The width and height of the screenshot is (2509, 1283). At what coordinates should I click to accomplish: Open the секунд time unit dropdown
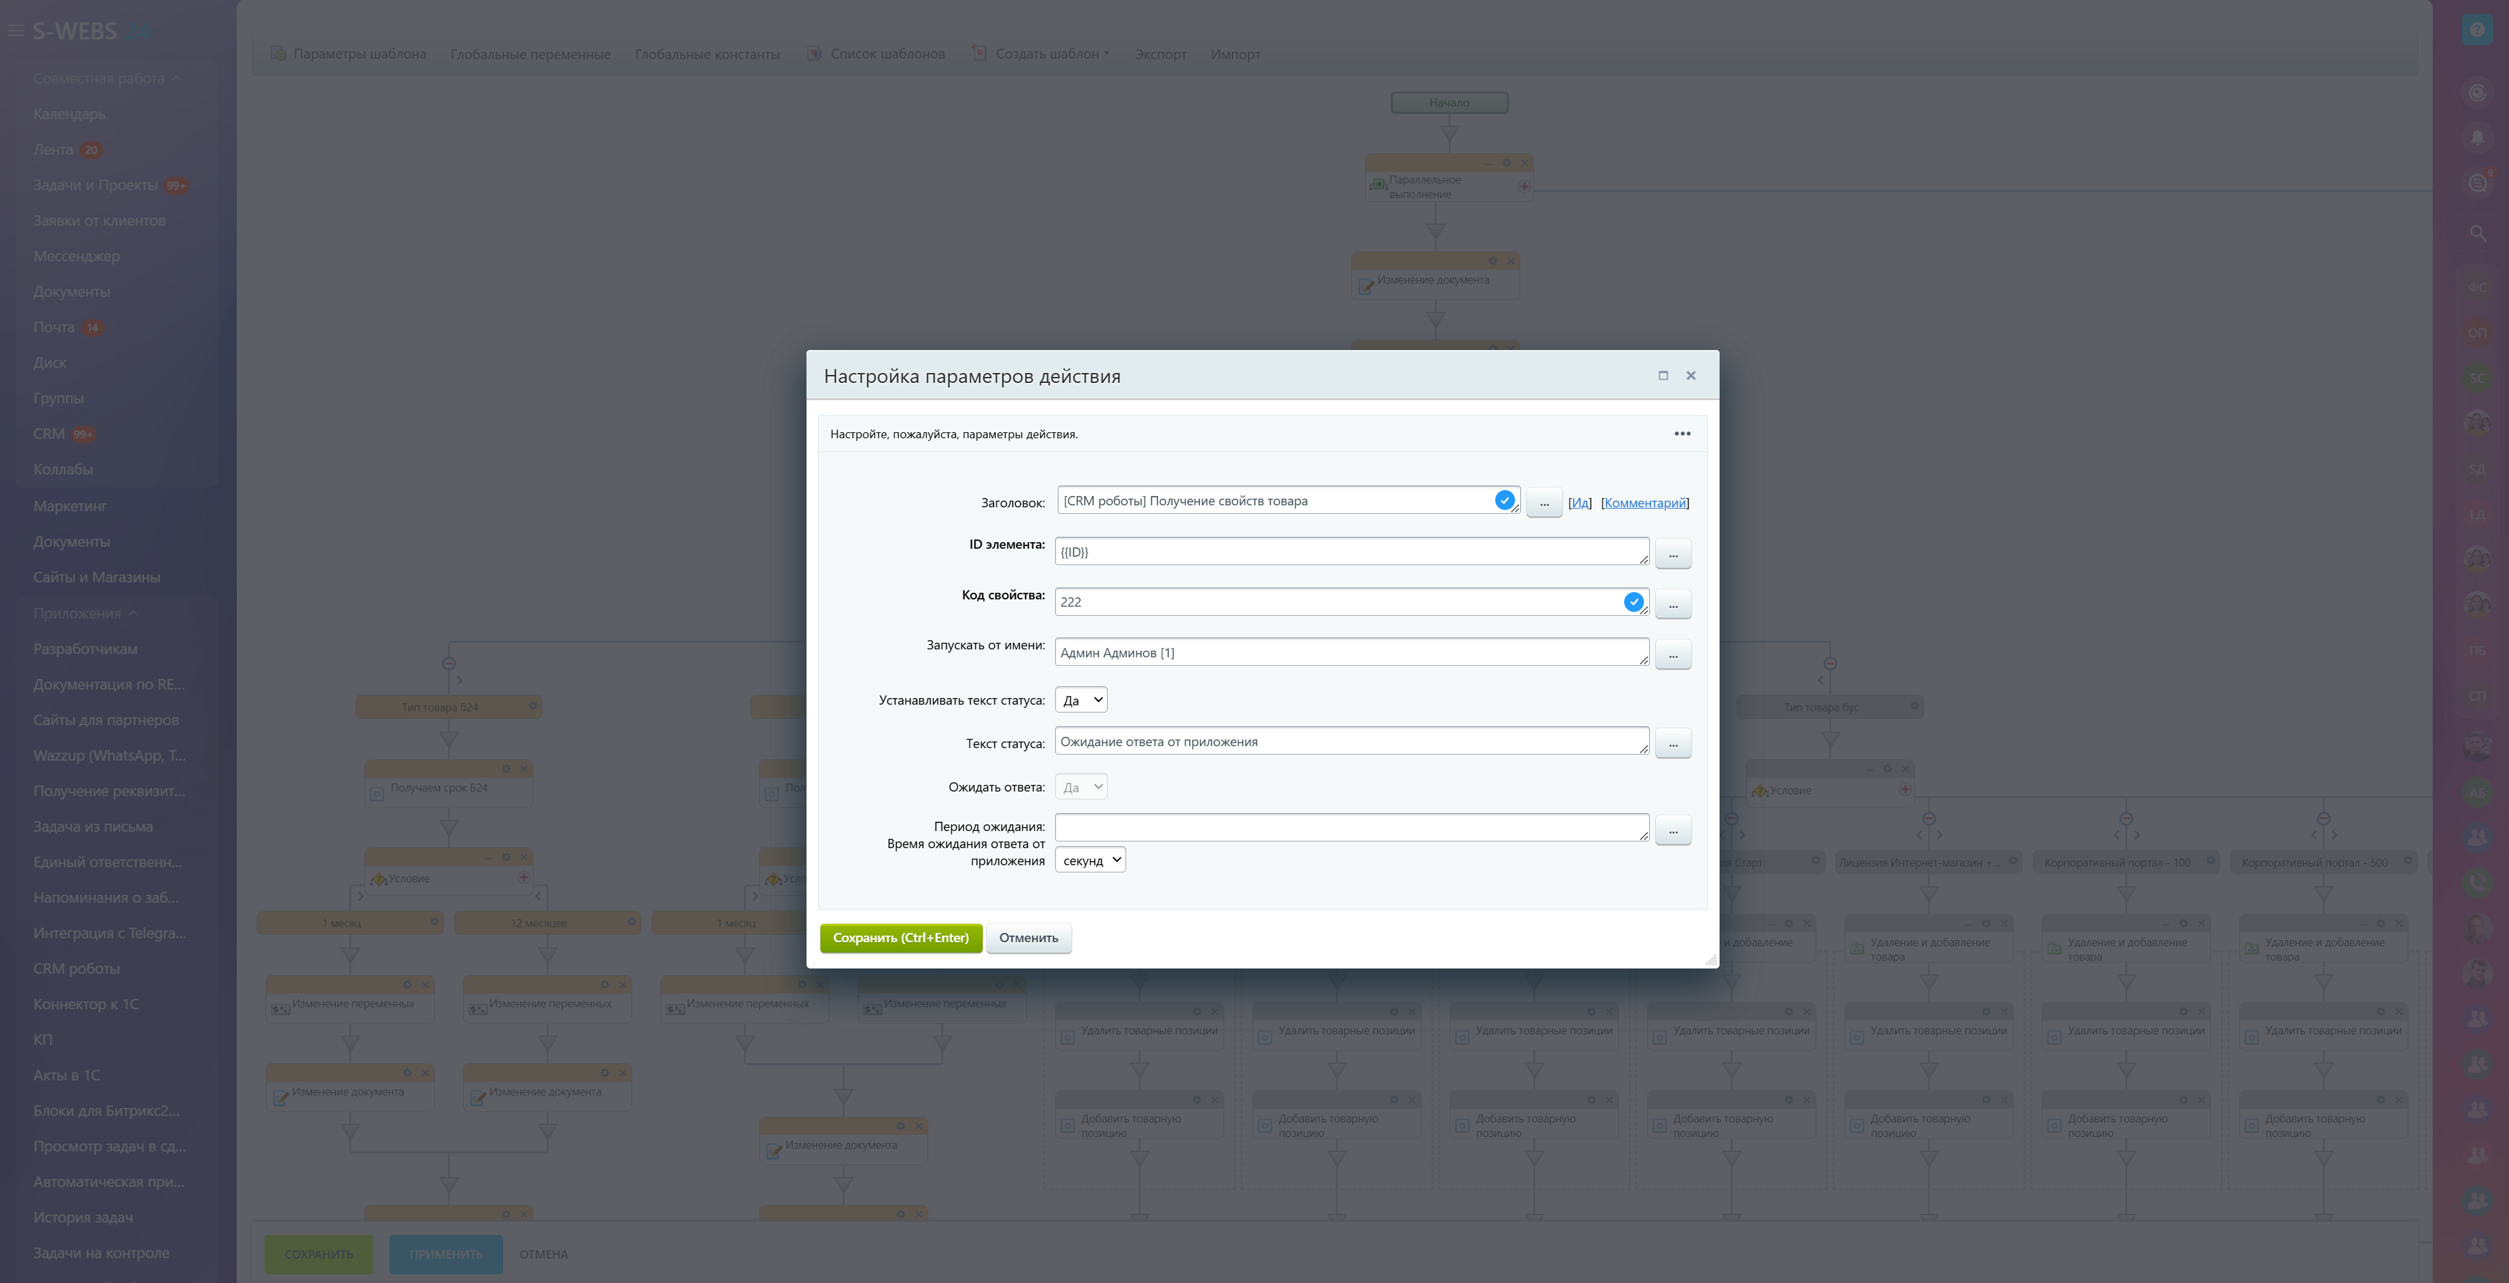click(1090, 860)
